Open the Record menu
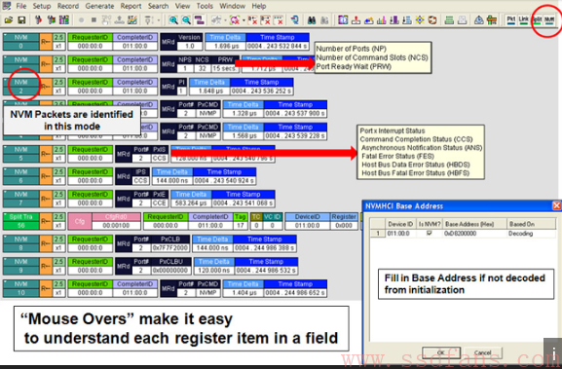The height and width of the screenshot is (369, 562). coord(68,6)
